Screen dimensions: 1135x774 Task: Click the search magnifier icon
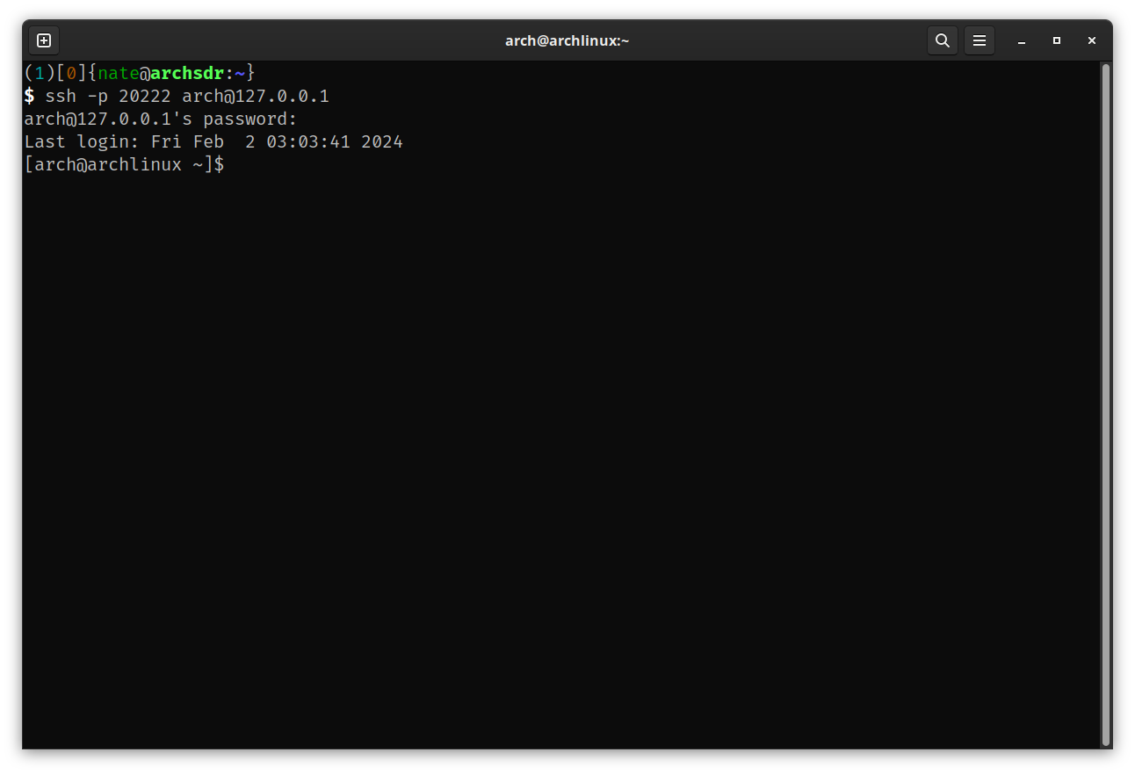pyautogui.click(x=942, y=40)
